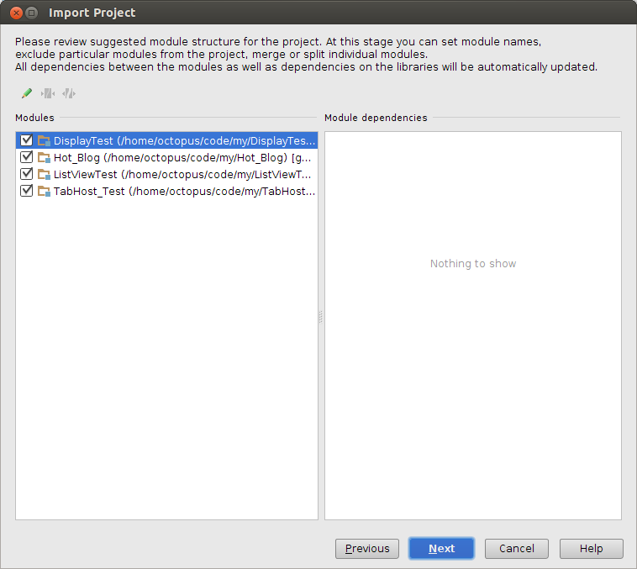Image resolution: width=637 pixels, height=569 pixels.
Task: Click the ListViewTest module folder icon
Action: point(44,174)
